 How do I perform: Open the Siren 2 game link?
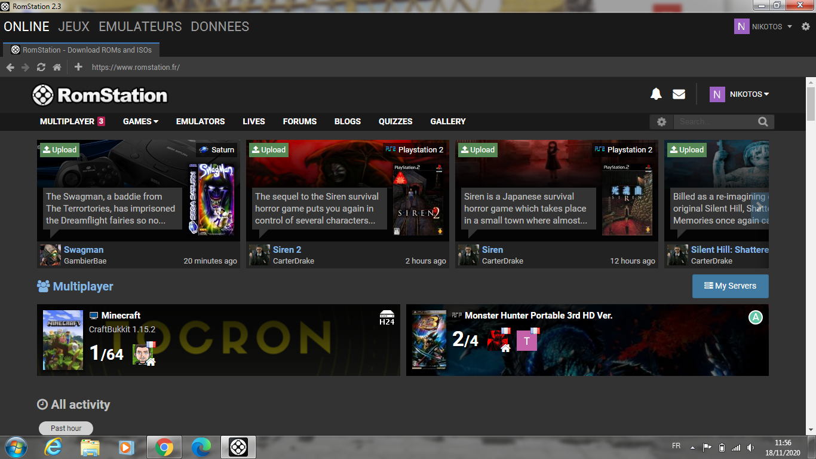[x=287, y=250]
